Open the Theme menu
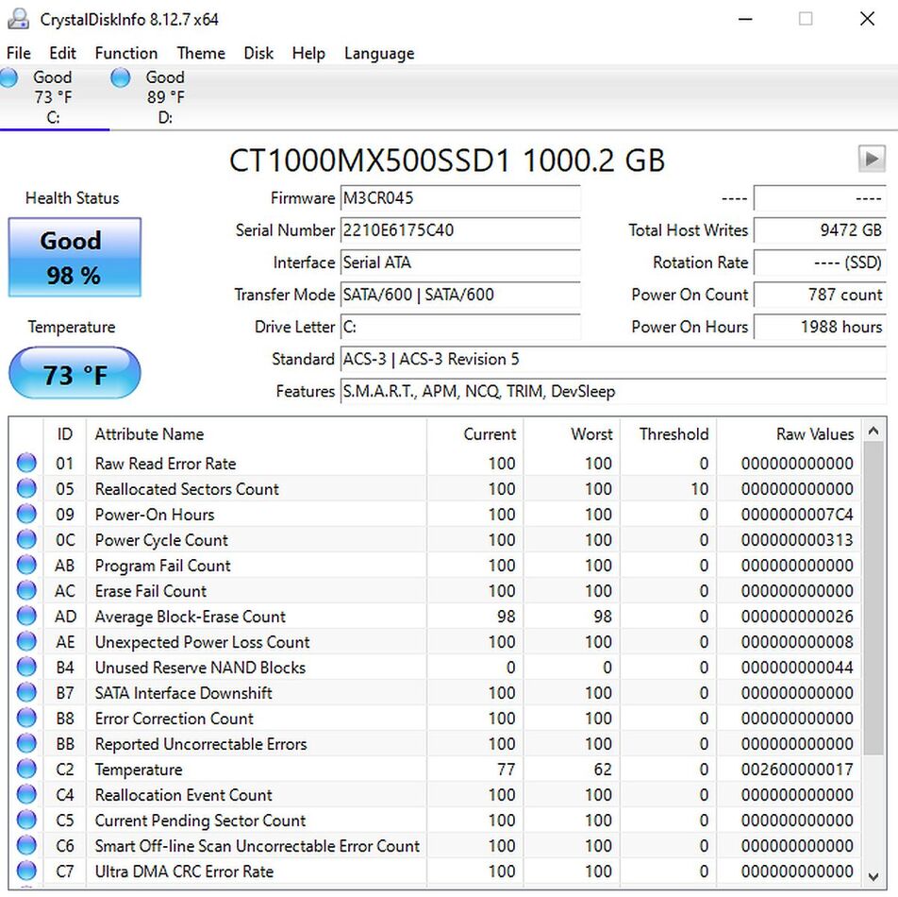898x897 pixels. [x=200, y=53]
